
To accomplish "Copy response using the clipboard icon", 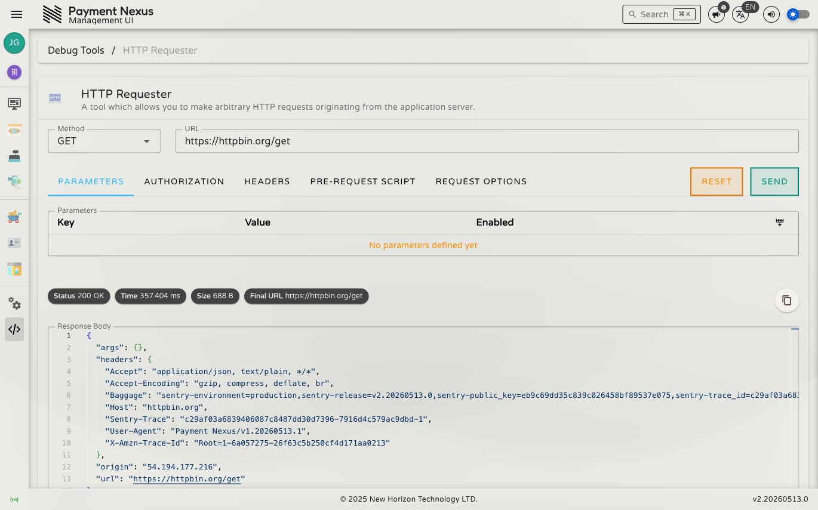I will coord(787,300).
